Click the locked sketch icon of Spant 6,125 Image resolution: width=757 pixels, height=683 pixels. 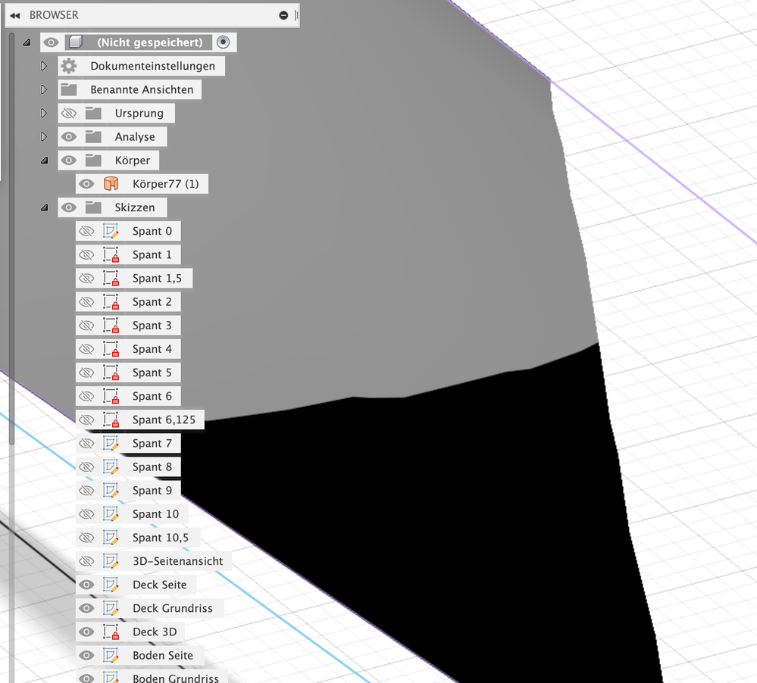click(x=111, y=419)
